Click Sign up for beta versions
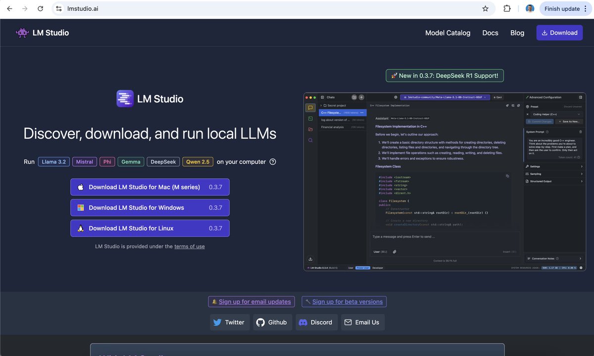The image size is (594, 356). click(344, 302)
